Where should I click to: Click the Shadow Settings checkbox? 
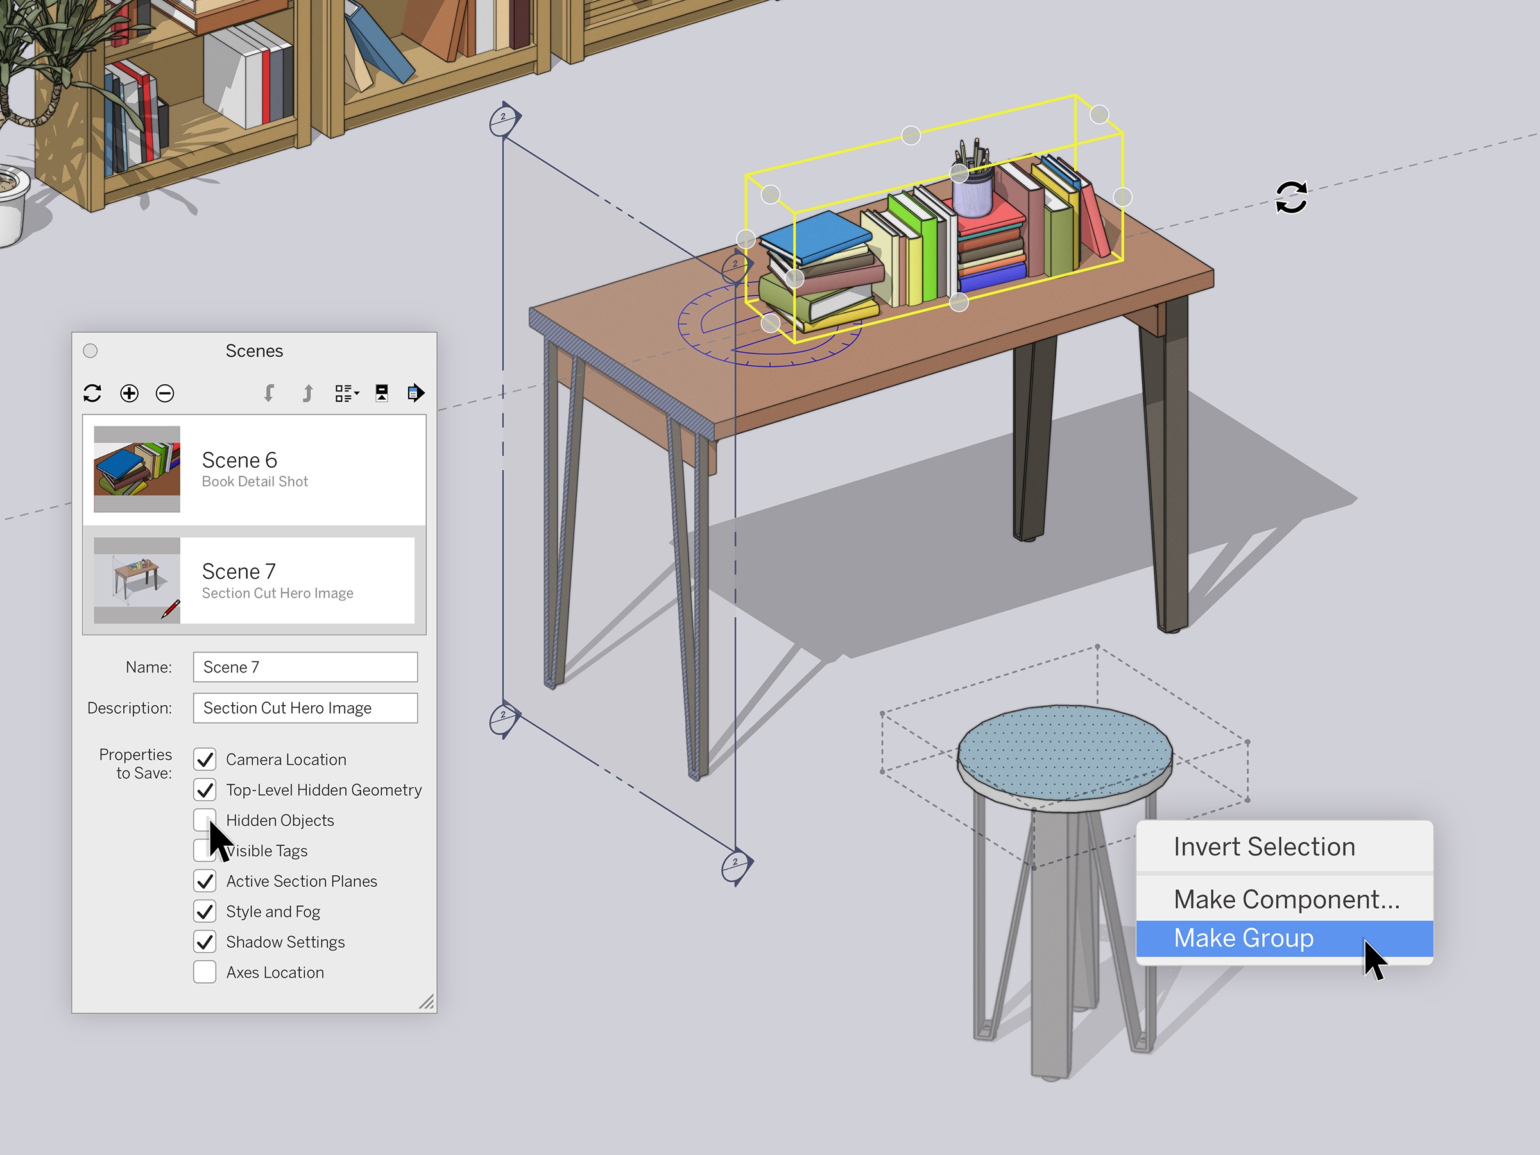click(x=203, y=940)
